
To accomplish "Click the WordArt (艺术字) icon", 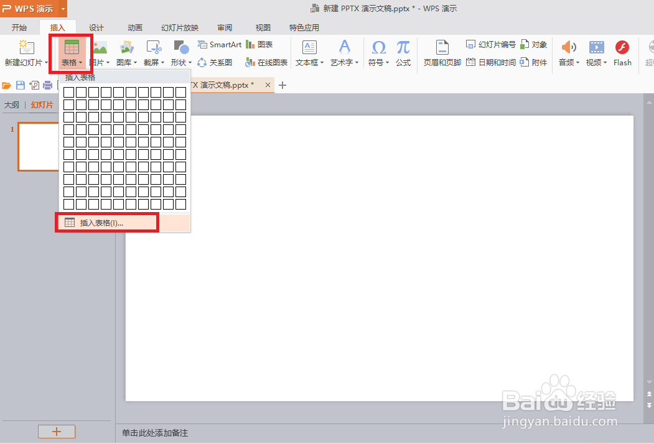I will pos(344,47).
